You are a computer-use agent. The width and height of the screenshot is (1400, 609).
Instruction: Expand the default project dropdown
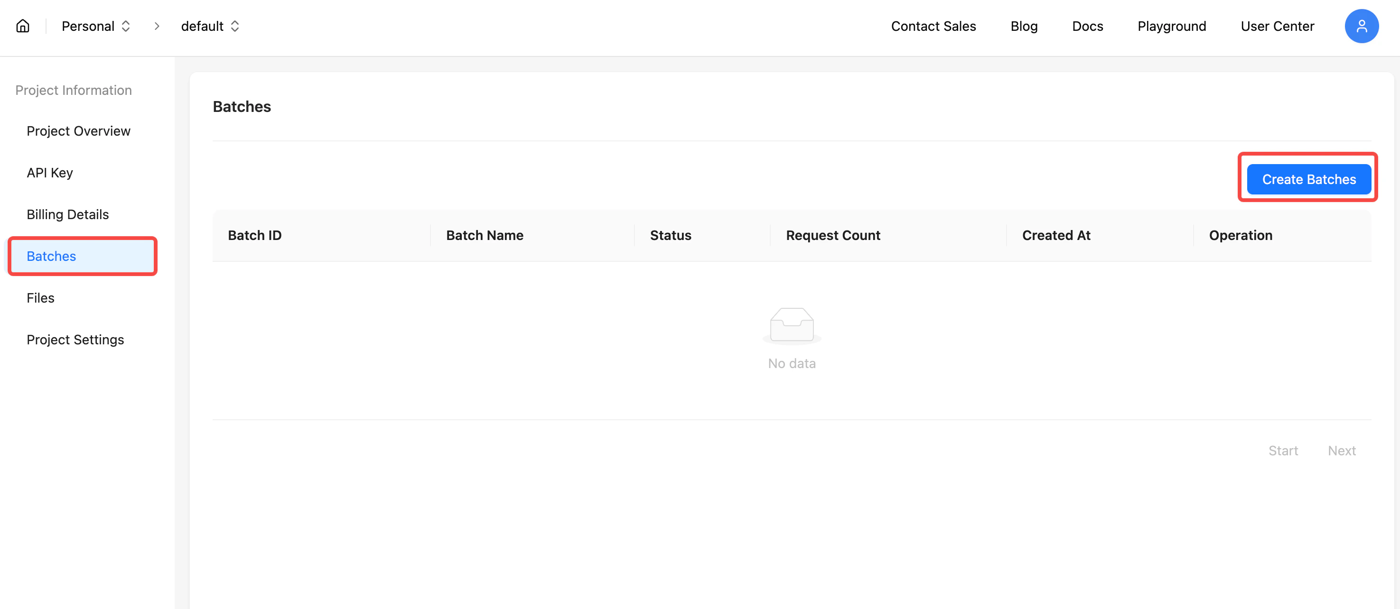point(210,26)
